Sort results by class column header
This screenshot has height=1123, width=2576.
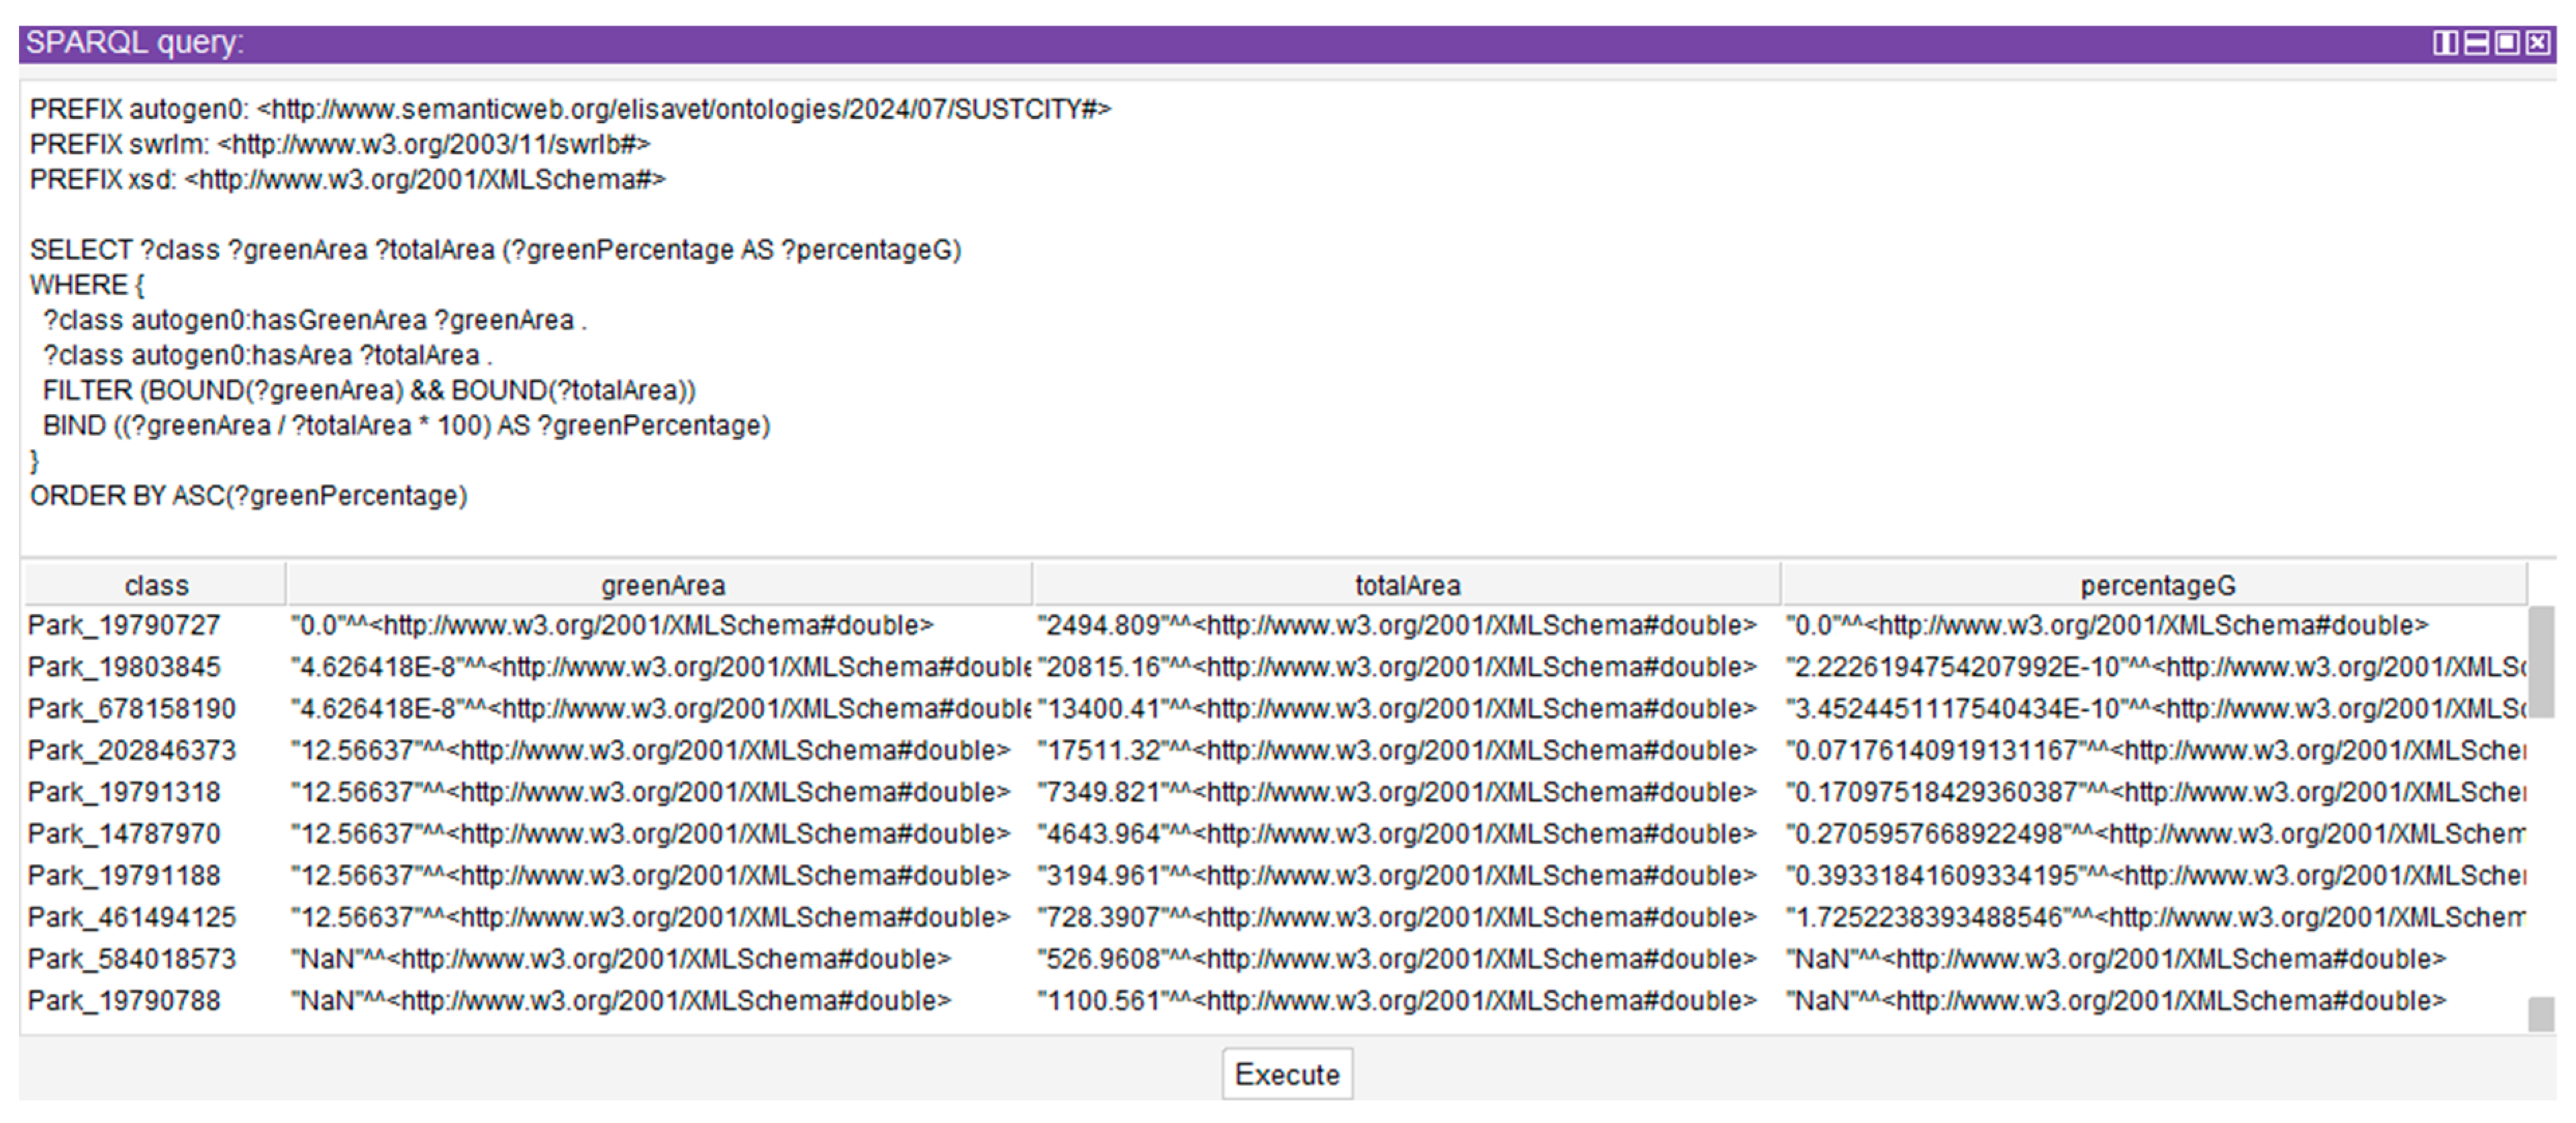tap(156, 585)
